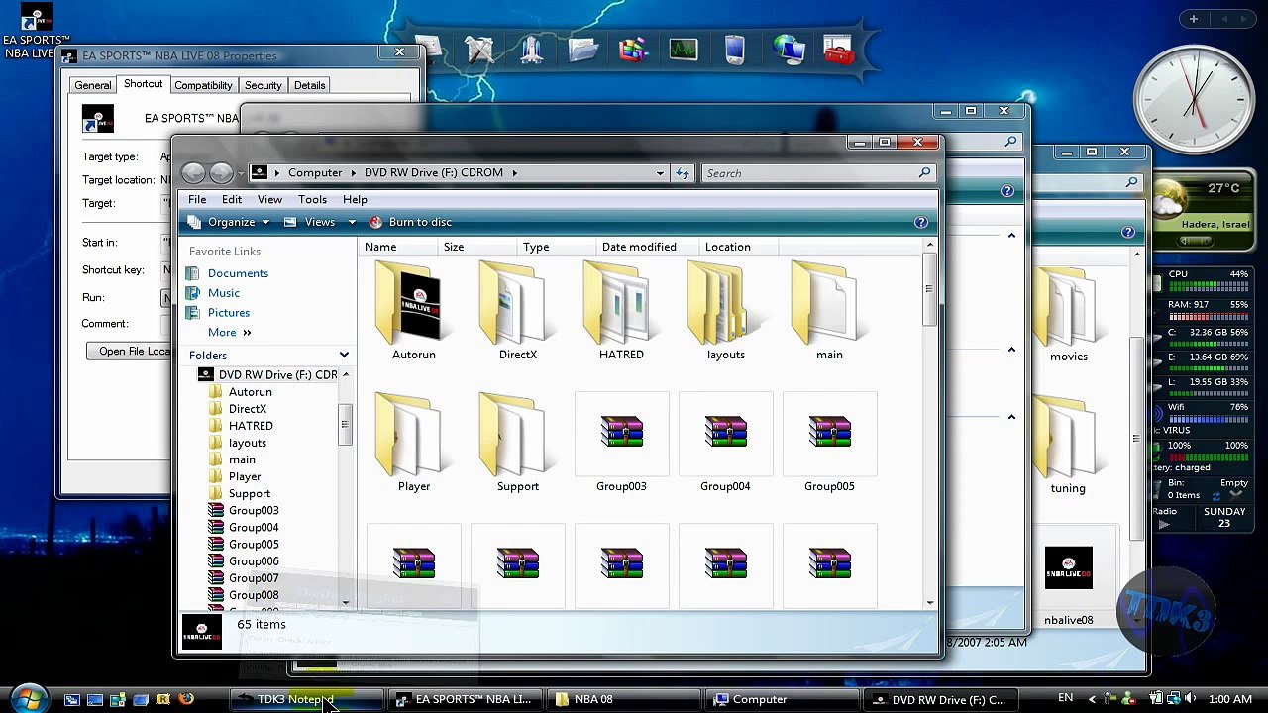Viewport: 1268px width, 713px height.
Task: Open the Music favorite link
Action: [x=224, y=293]
